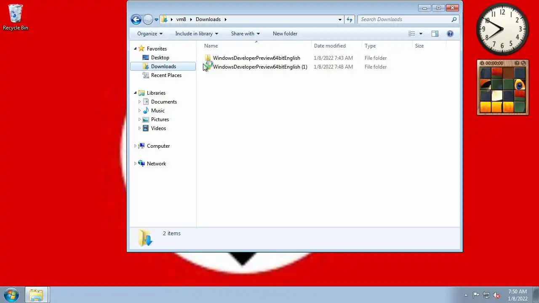Open Recent Places in navigation pane
Screen dimensions: 539x303
(166, 75)
